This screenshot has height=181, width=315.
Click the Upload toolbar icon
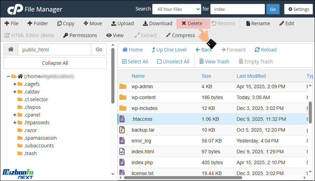pyautogui.click(x=114, y=23)
